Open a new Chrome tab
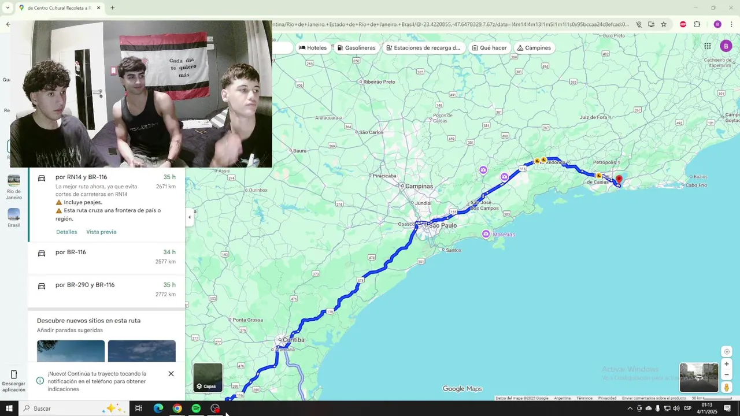Image resolution: width=740 pixels, height=416 pixels. point(112,8)
